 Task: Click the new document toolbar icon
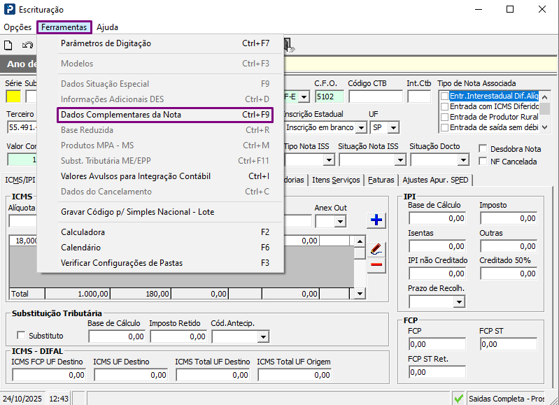9,45
